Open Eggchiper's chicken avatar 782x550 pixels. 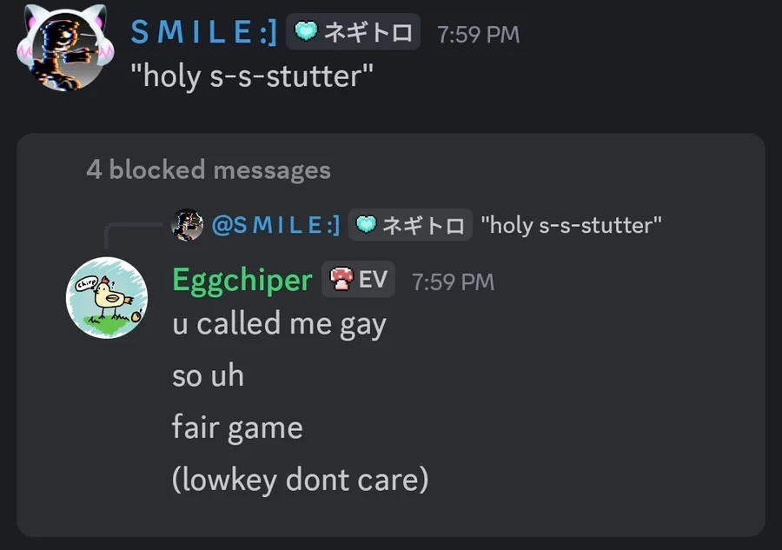tap(107, 298)
